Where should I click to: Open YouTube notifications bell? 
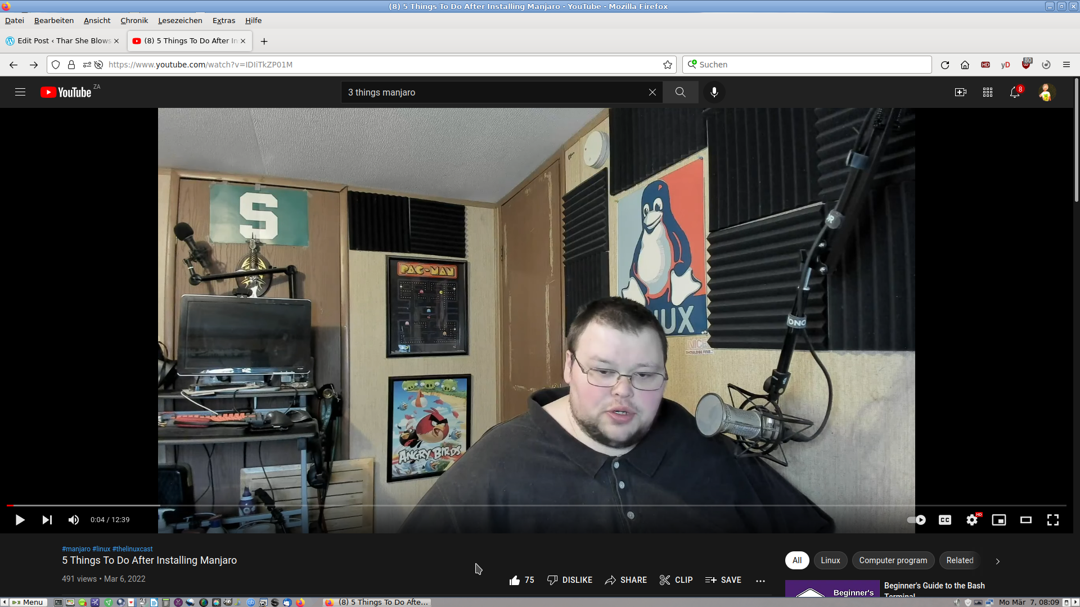coord(1015,92)
